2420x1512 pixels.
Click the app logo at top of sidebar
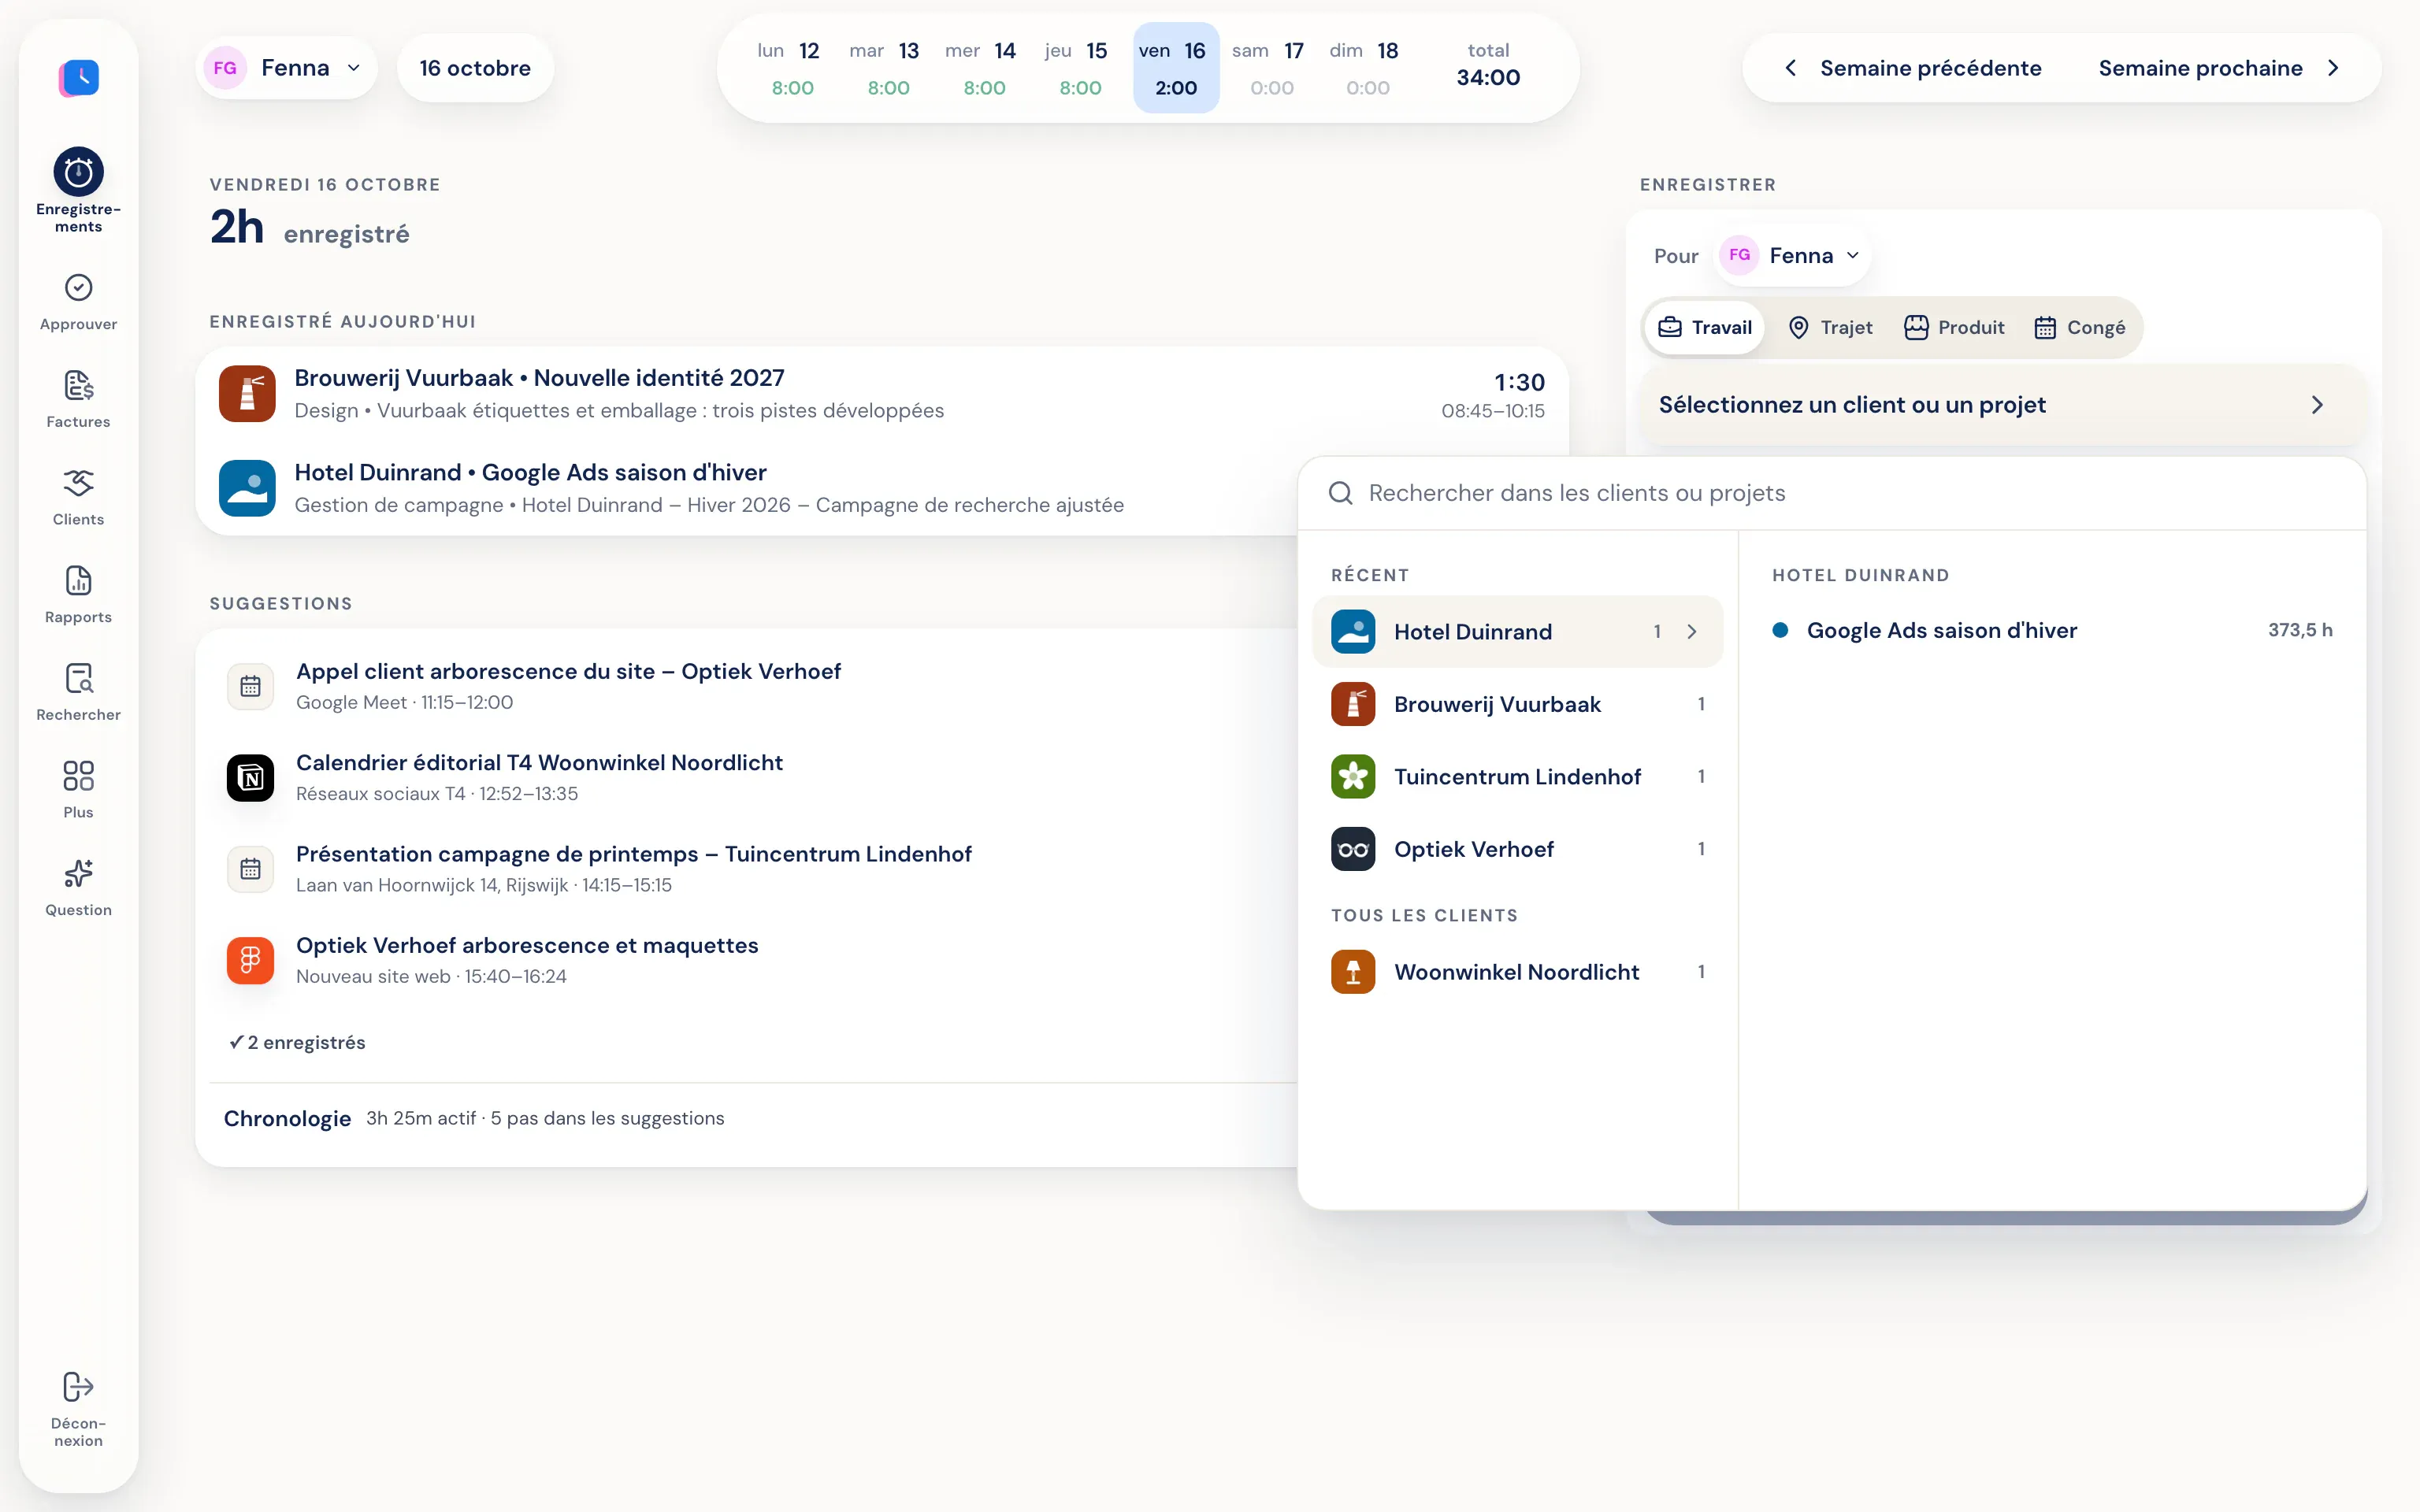[x=79, y=77]
